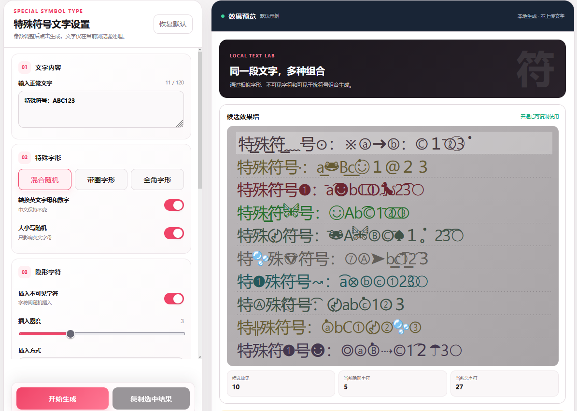This screenshot has height=411, width=577.
Task: Click the settings panel scrollbar
Action: point(200,120)
